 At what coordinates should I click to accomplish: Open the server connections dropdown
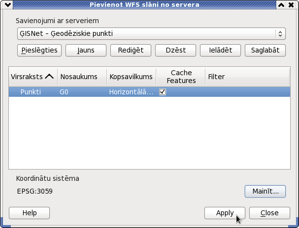[151, 33]
